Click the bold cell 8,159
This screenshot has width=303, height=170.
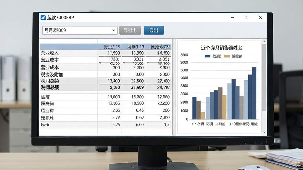pyautogui.click(x=115, y=87)
